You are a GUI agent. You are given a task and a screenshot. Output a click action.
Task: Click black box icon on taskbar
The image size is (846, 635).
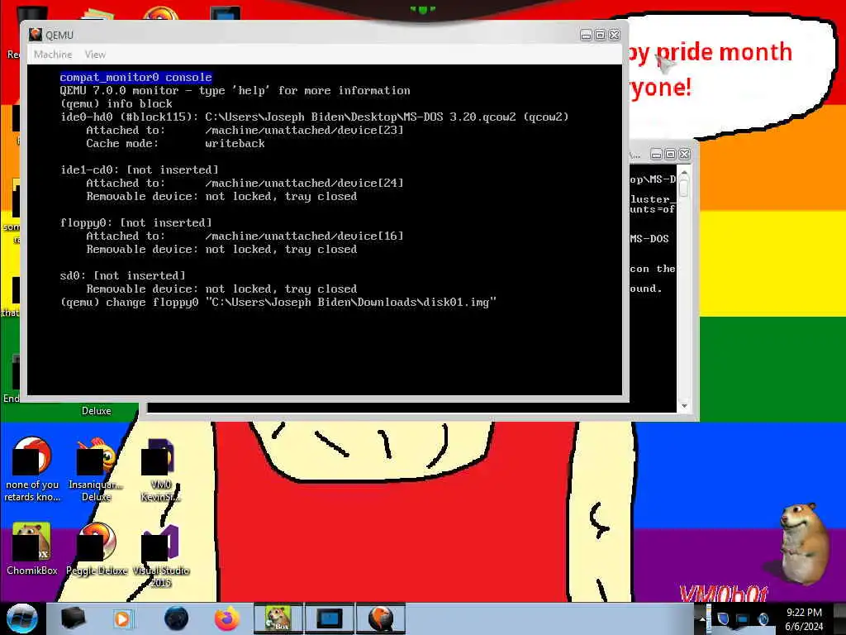(x=73, y=618)
